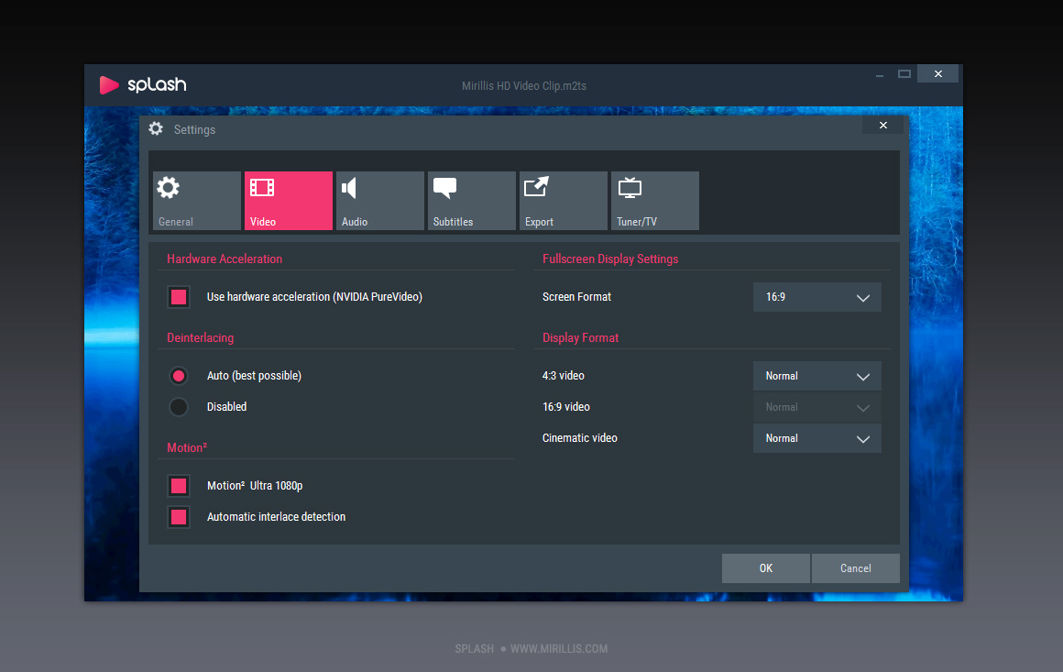The image size is (1063, 672).
Task: Select Auto (best possible) deinterlacing
Action: (179, 376)
